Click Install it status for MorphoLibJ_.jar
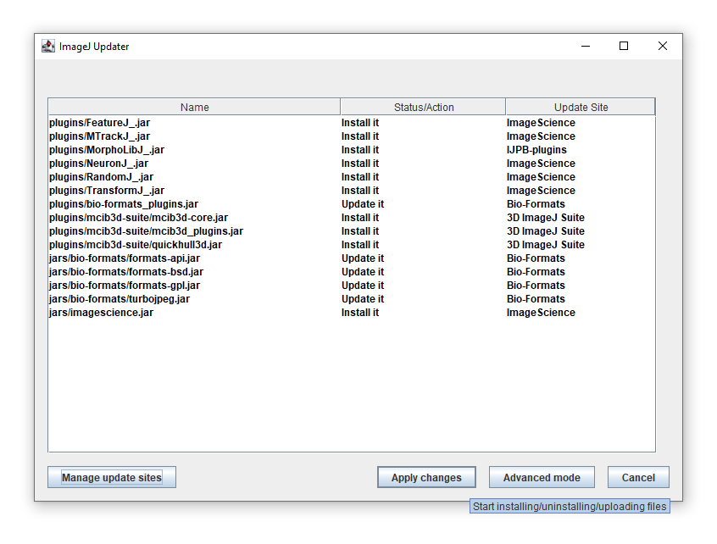 click(x=360, y=150)
